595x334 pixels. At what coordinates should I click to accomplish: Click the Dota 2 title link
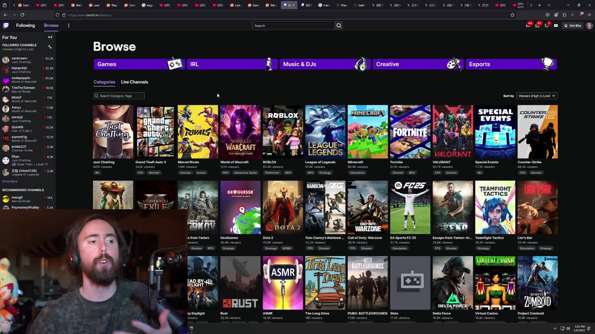point(268,238)
